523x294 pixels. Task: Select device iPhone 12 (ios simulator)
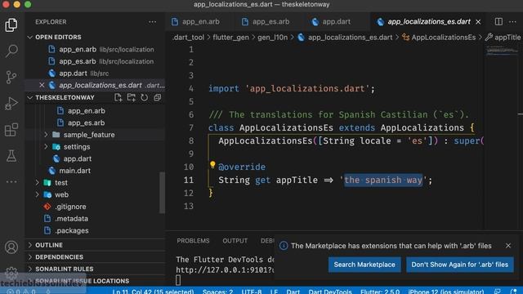[446, 292]
